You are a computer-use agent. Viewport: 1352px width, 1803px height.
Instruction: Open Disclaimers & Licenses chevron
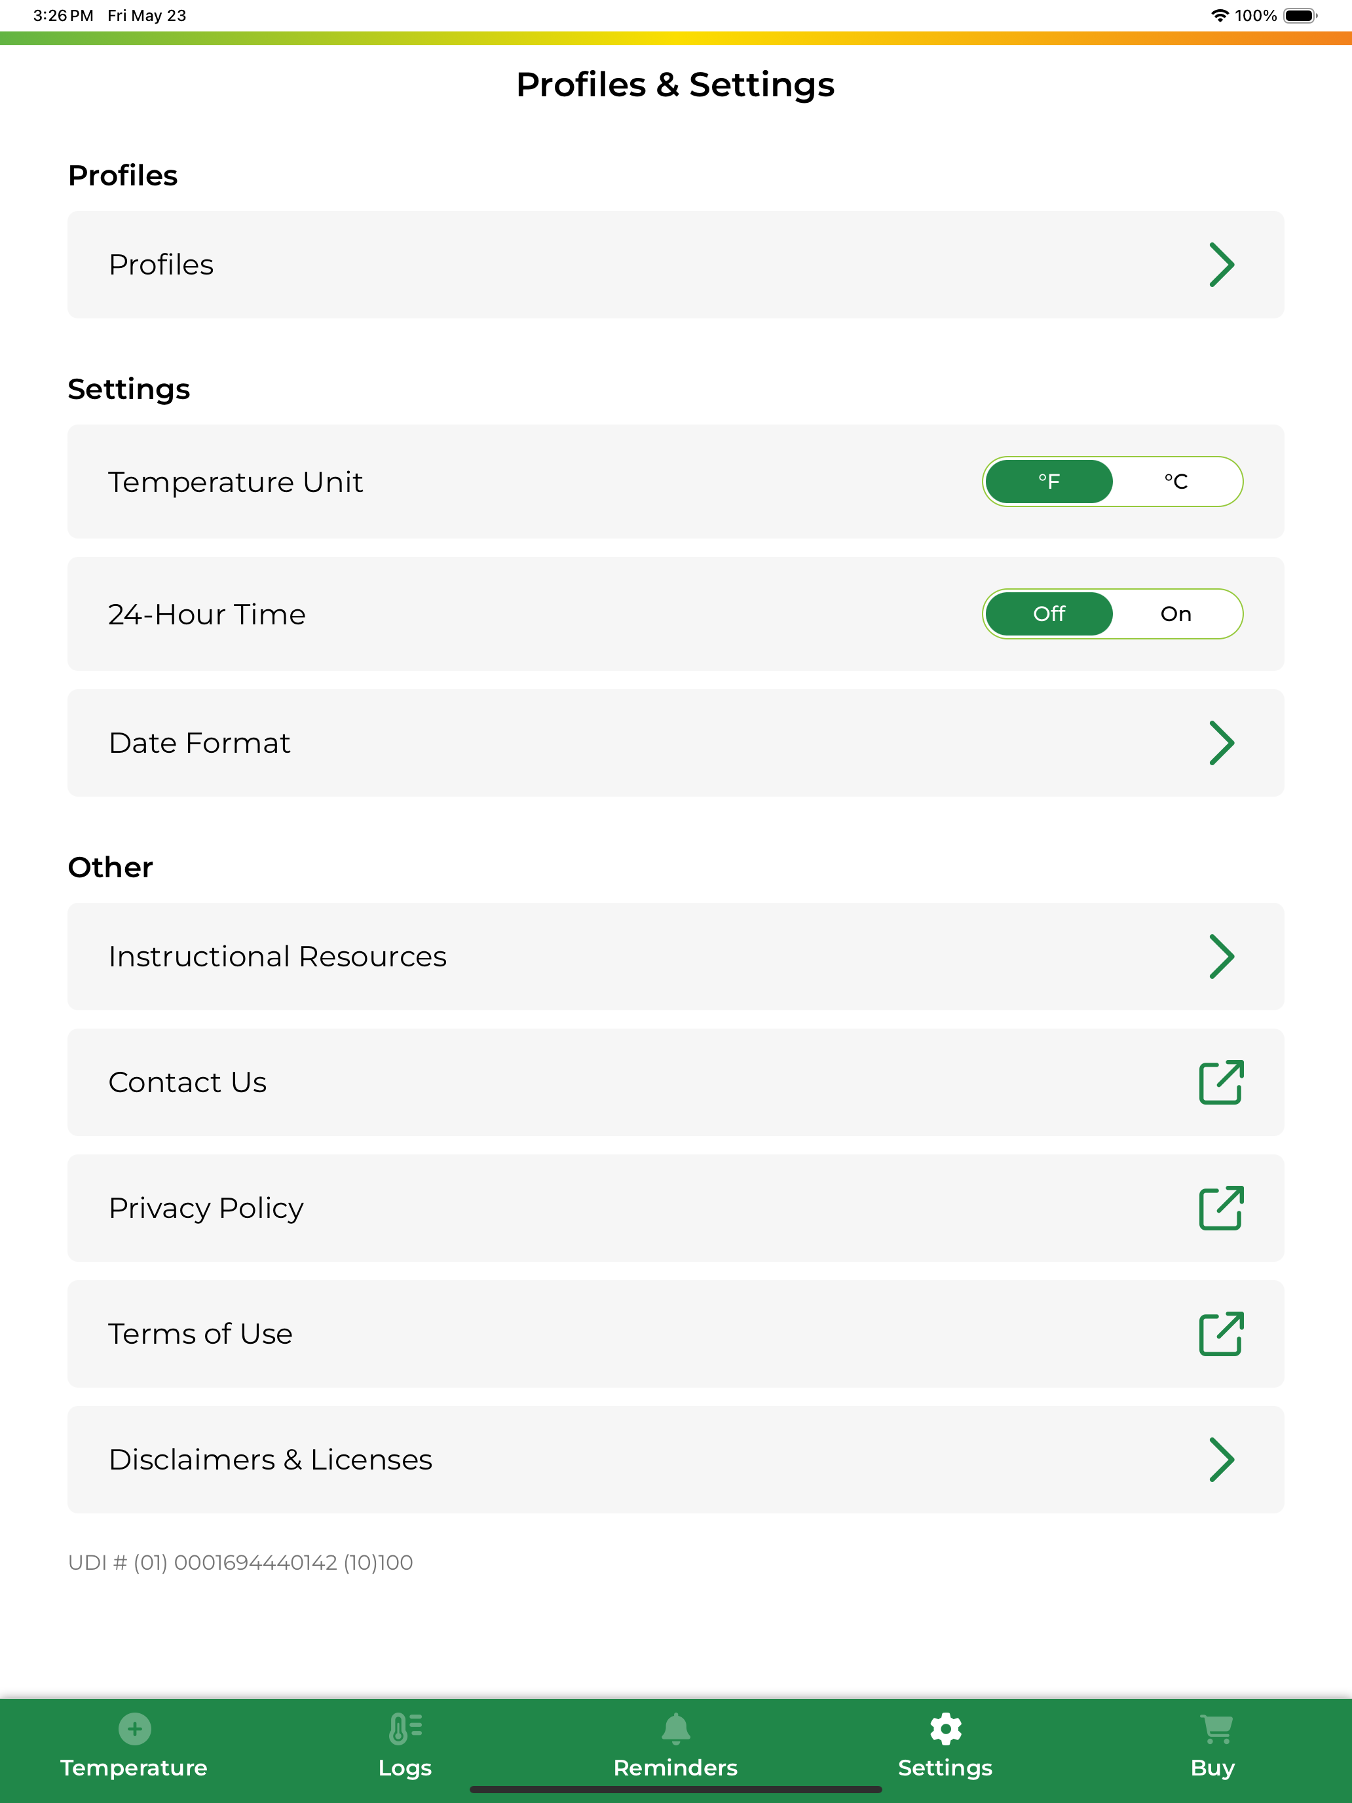[1222, 1459]
